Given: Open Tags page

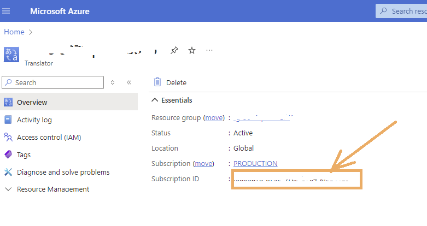Looking at the screenshot, I should point(24,154).
